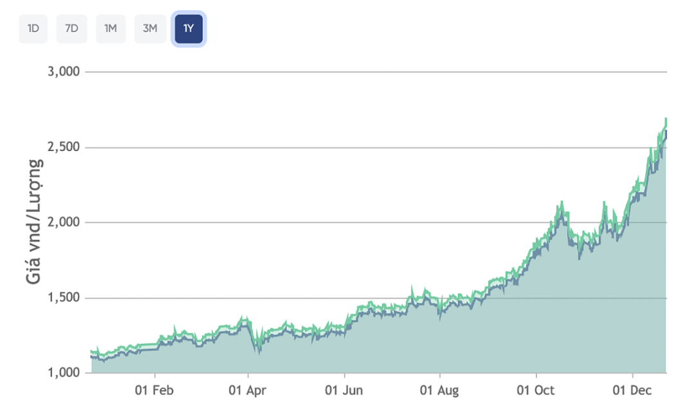The width and height of the screenshot is (687, 412).
Task: Click the 01 Aug date label
Action: 439,390
